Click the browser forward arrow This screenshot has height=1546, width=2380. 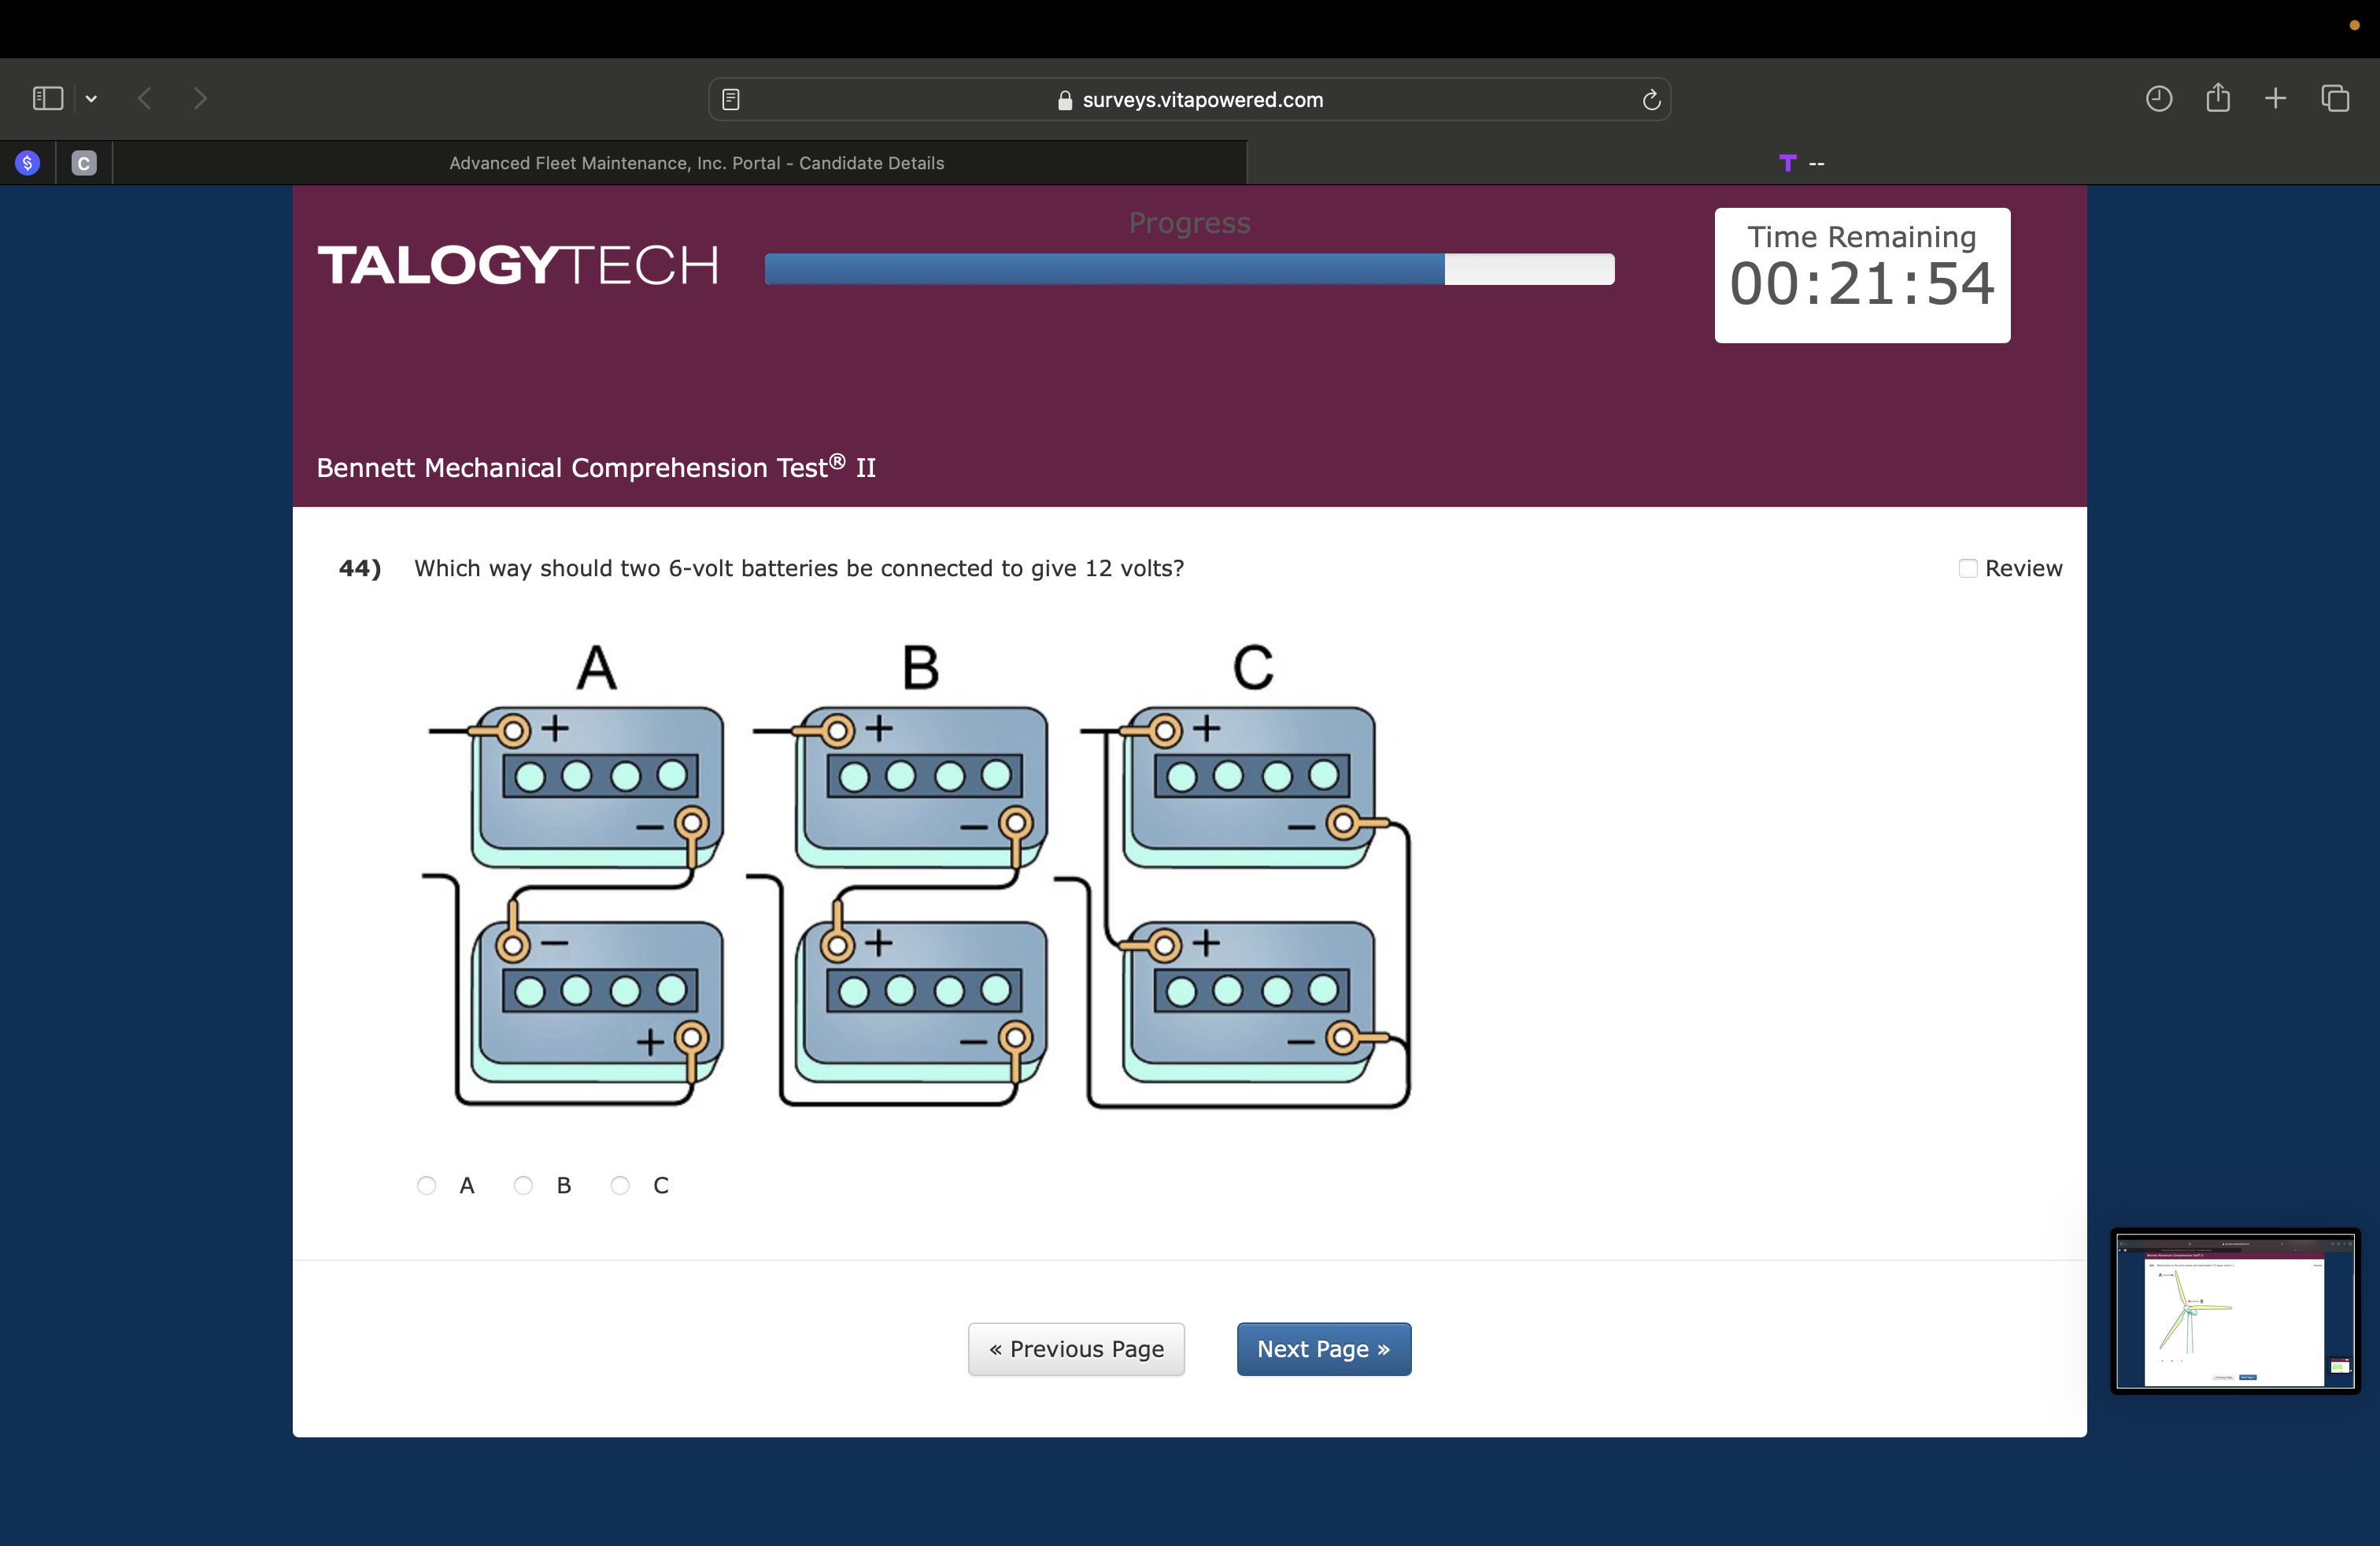pos(200,98)
